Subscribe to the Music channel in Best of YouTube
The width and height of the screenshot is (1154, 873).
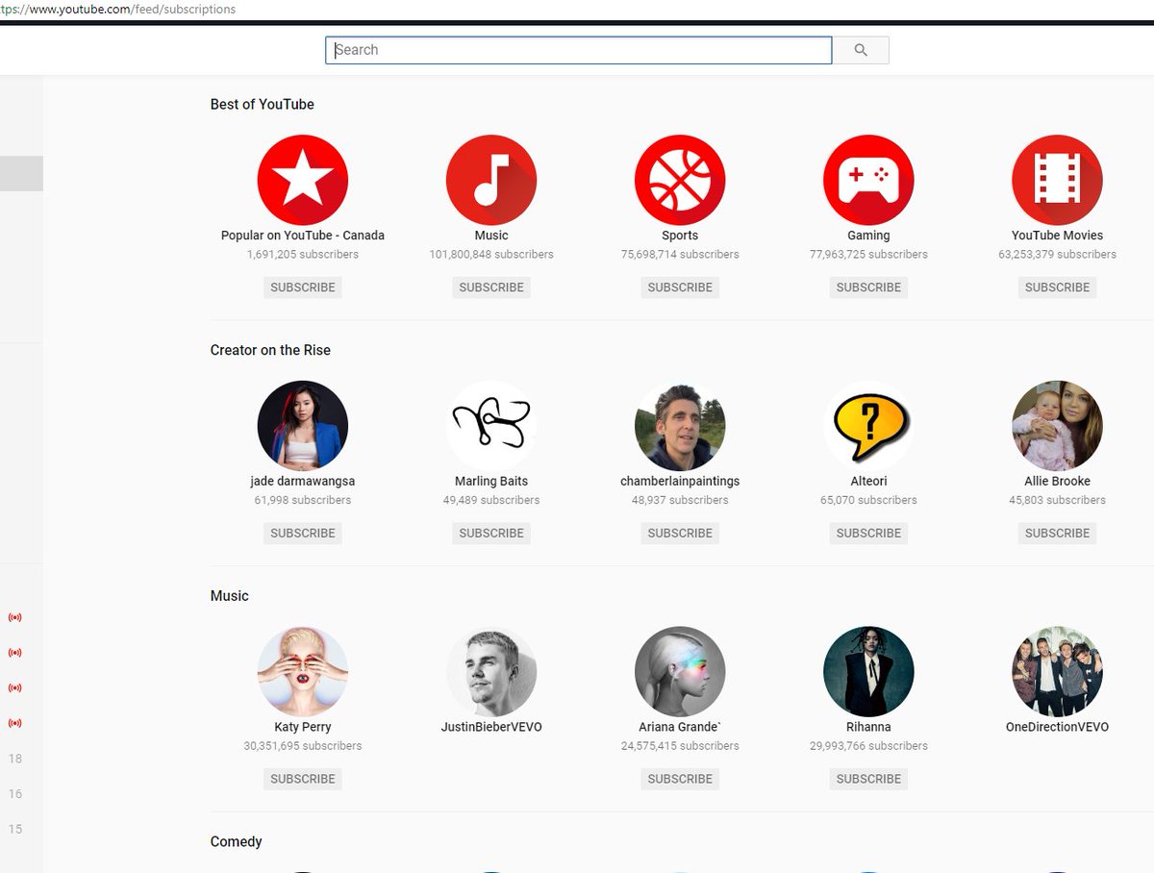[x=491, y=287]
